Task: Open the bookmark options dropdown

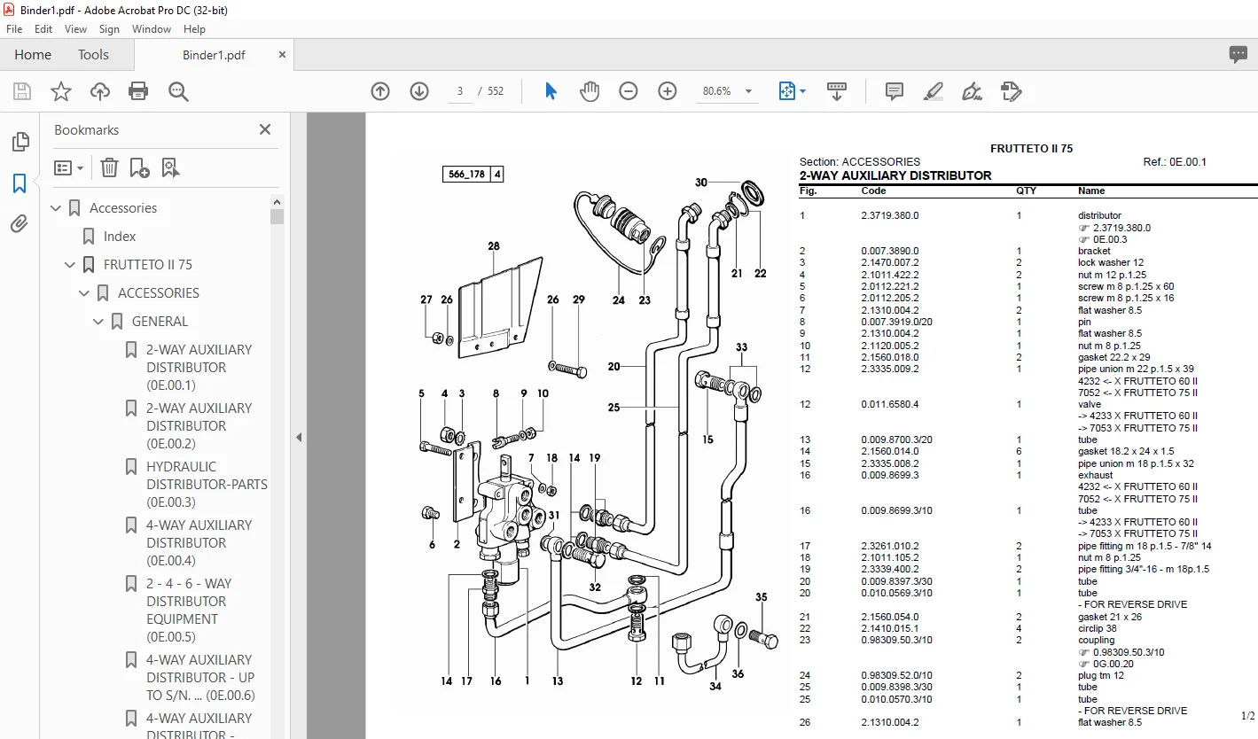Action: [x=68, y=167]
